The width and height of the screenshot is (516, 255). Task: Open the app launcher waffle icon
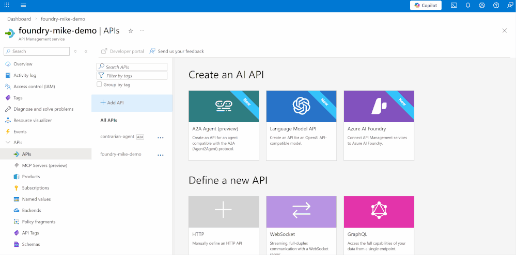click(x=7, y=5)
